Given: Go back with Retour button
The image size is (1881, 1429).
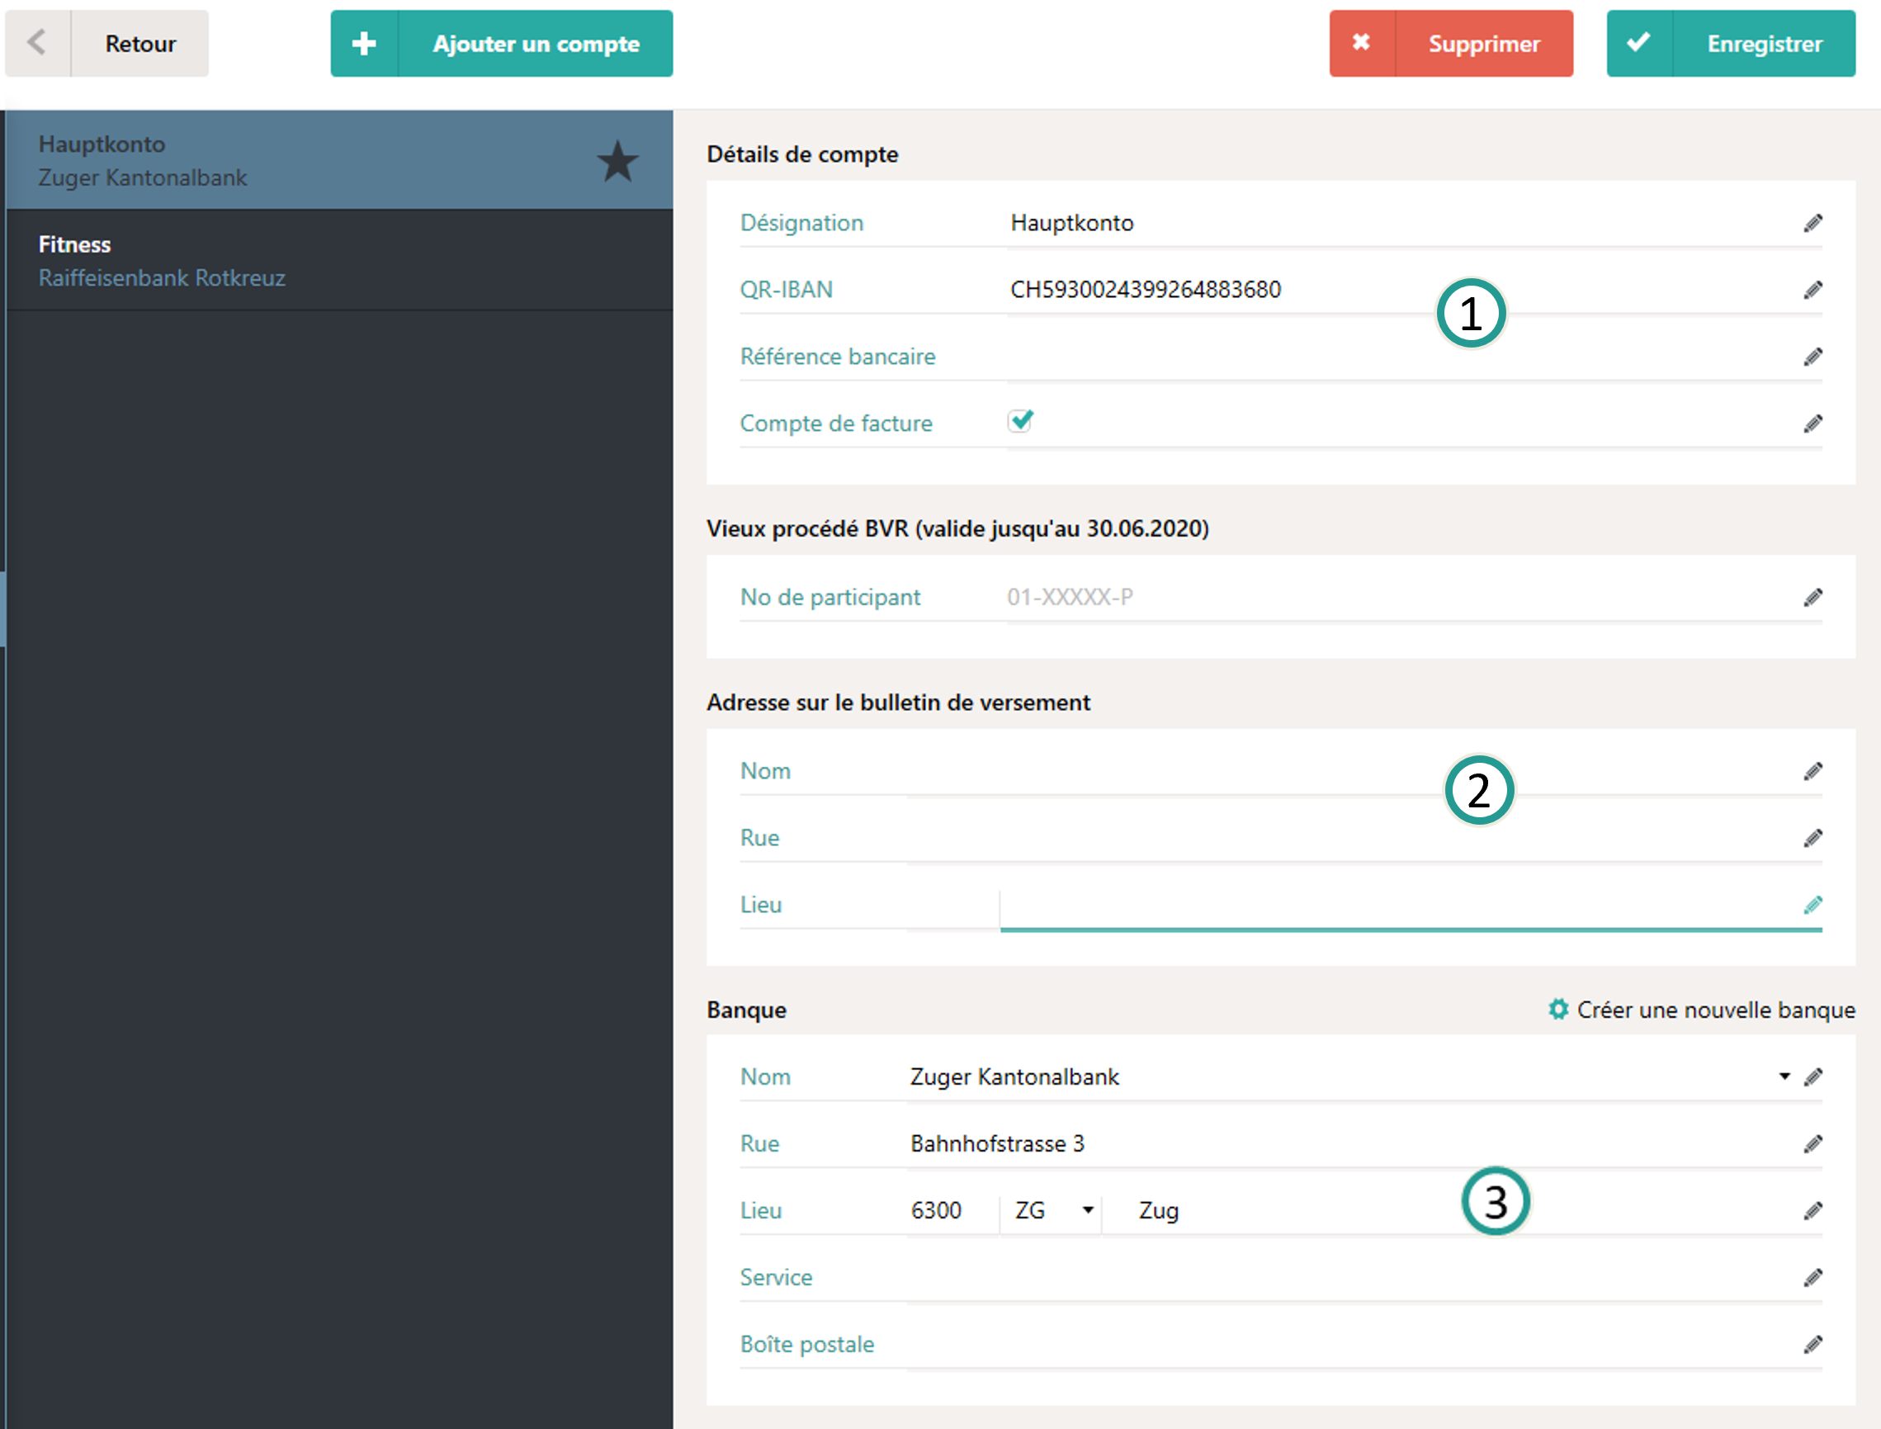Looking at the screenshot, I should tap(107, 44).
